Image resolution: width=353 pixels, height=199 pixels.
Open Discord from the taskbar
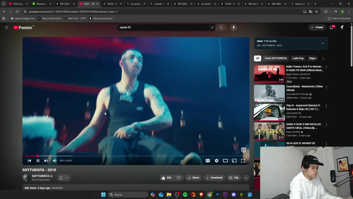[234, 195]
